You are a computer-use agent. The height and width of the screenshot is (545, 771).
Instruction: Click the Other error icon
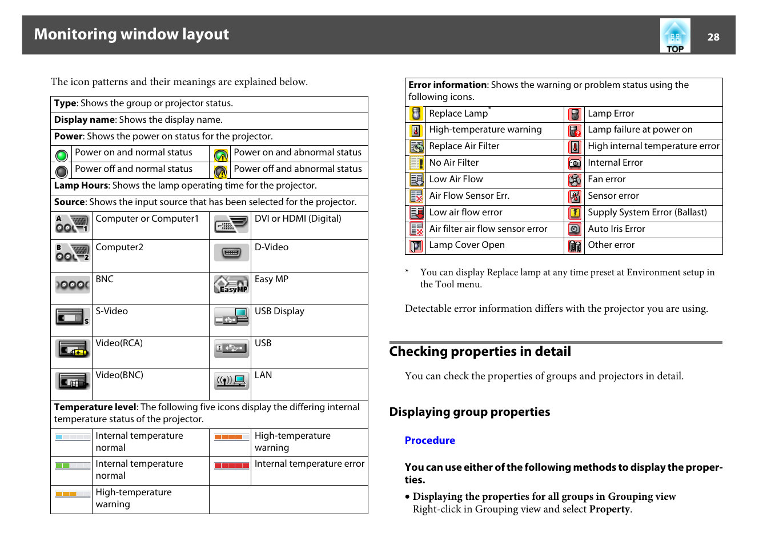pos(575,246)
